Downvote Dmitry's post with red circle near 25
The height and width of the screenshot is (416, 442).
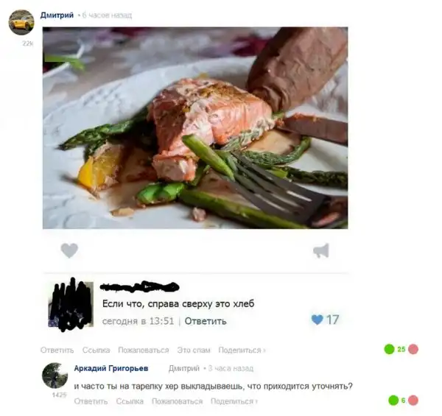pyautogui.click(x=413, y=349)
